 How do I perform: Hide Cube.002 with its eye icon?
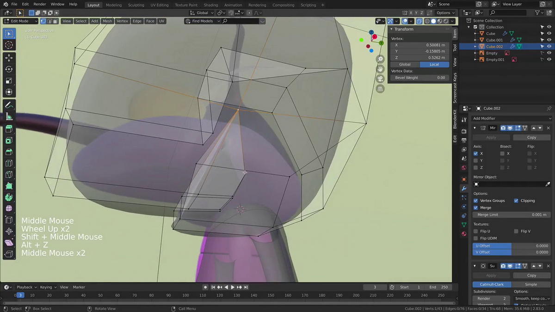tap(549, 46)
